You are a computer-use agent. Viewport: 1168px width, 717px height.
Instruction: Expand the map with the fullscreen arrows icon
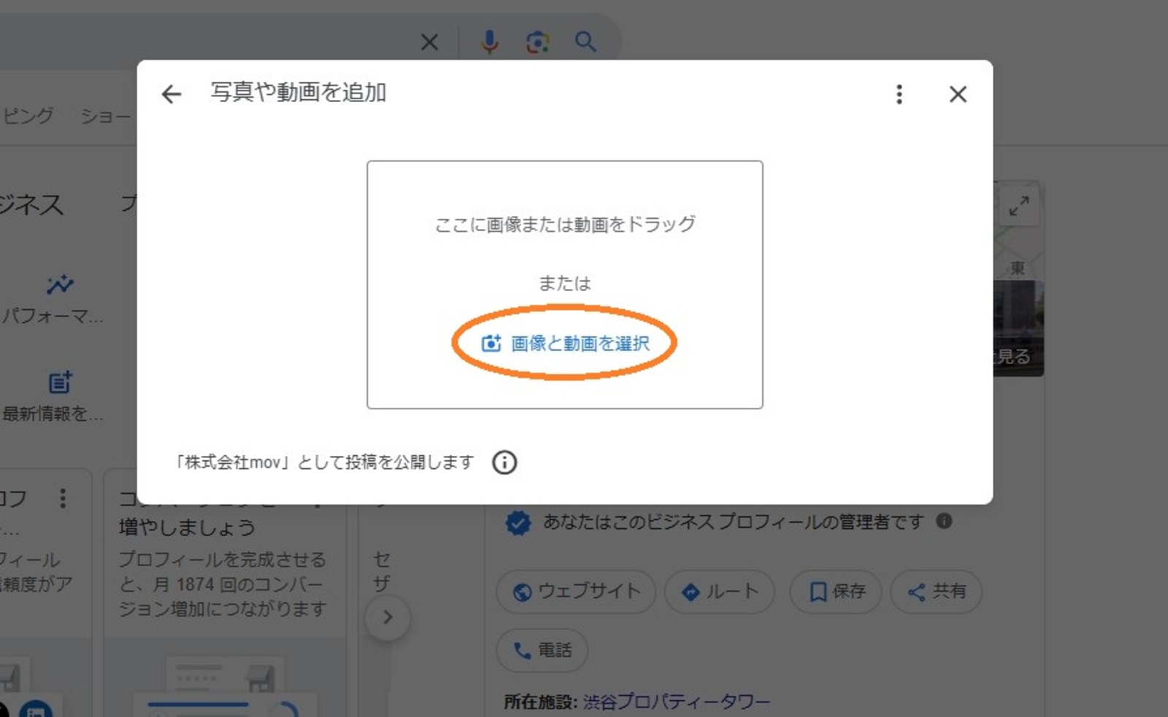(x=1019, y=206)
